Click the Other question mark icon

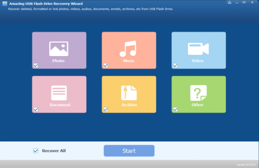point(198,93)
